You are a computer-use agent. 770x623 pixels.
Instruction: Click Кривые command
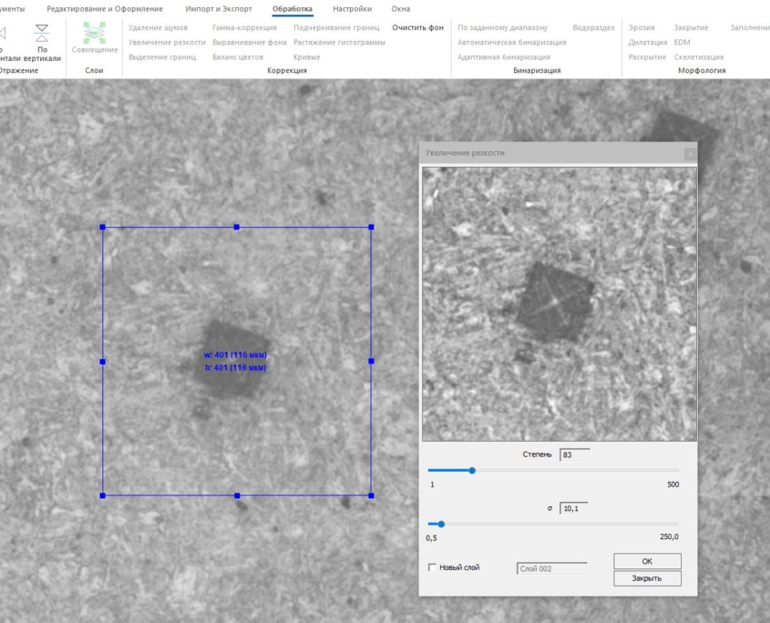click(306, 57)
